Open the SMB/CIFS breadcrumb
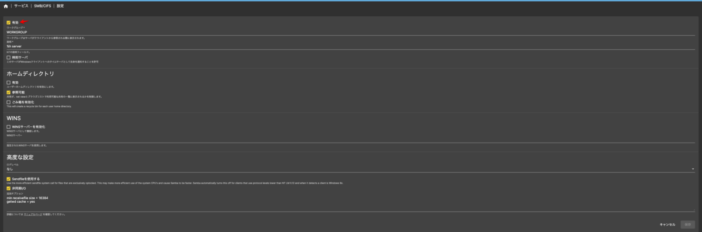Image resolution: width=702 pixels, height=232 pixels. click(42, 6)
